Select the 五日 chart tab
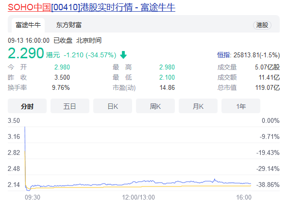The image size is (305, 203). click(70, 106)
